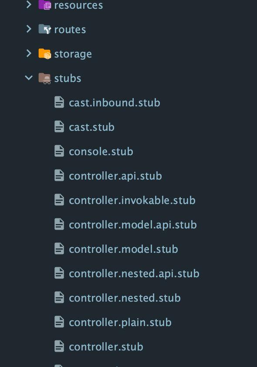The image size is (257, 367).
Task: Open controller.model.api.stub file
Action: click(x=133, y=225)
